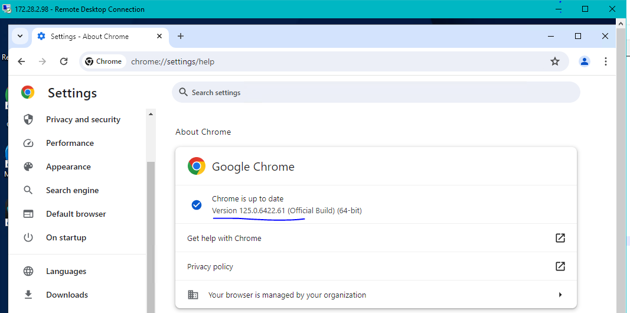Image resolution: width=630 pixels, height=313 pixels.
Task: Close the Settings - About Chrome tab
Action: 159,36
